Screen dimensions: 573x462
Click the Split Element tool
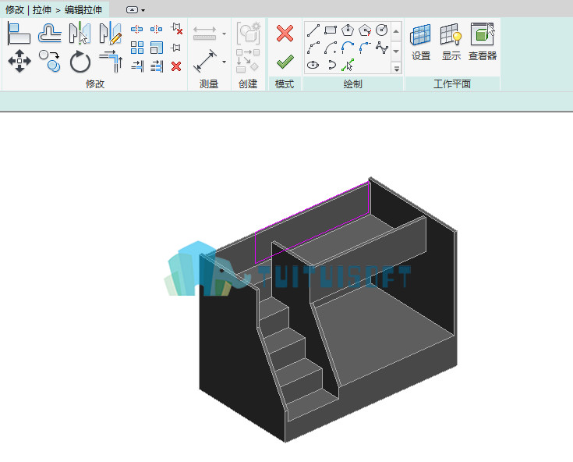[136, 29]
